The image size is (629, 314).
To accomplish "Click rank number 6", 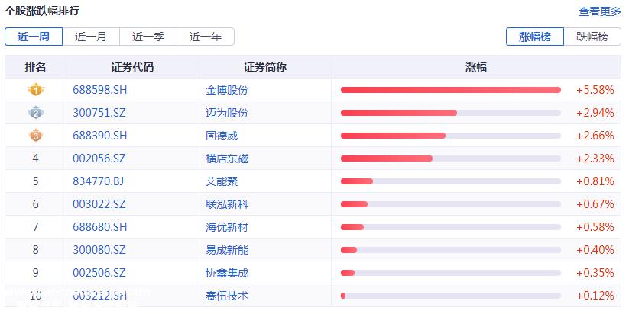I will pyautogui.click(x=36, y=204).
